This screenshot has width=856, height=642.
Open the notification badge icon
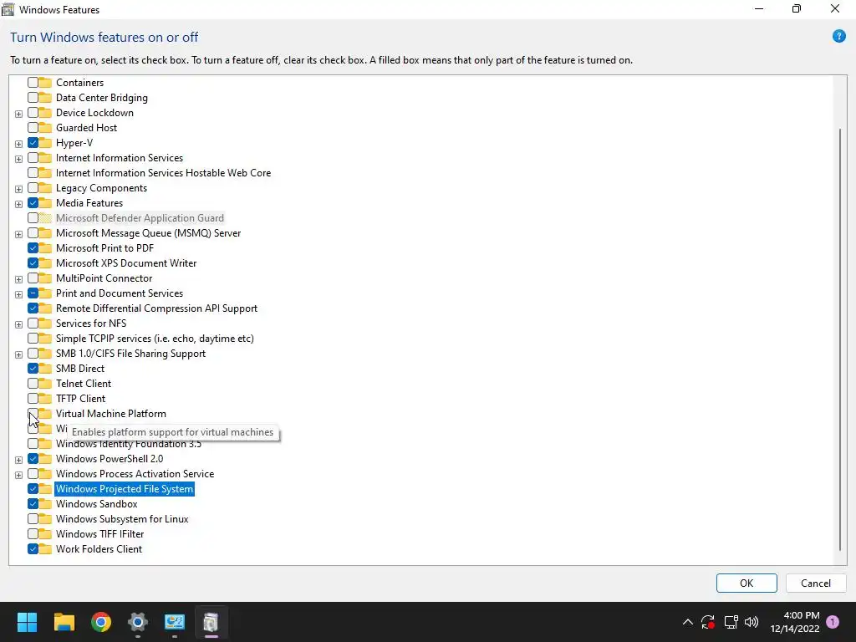833,622
